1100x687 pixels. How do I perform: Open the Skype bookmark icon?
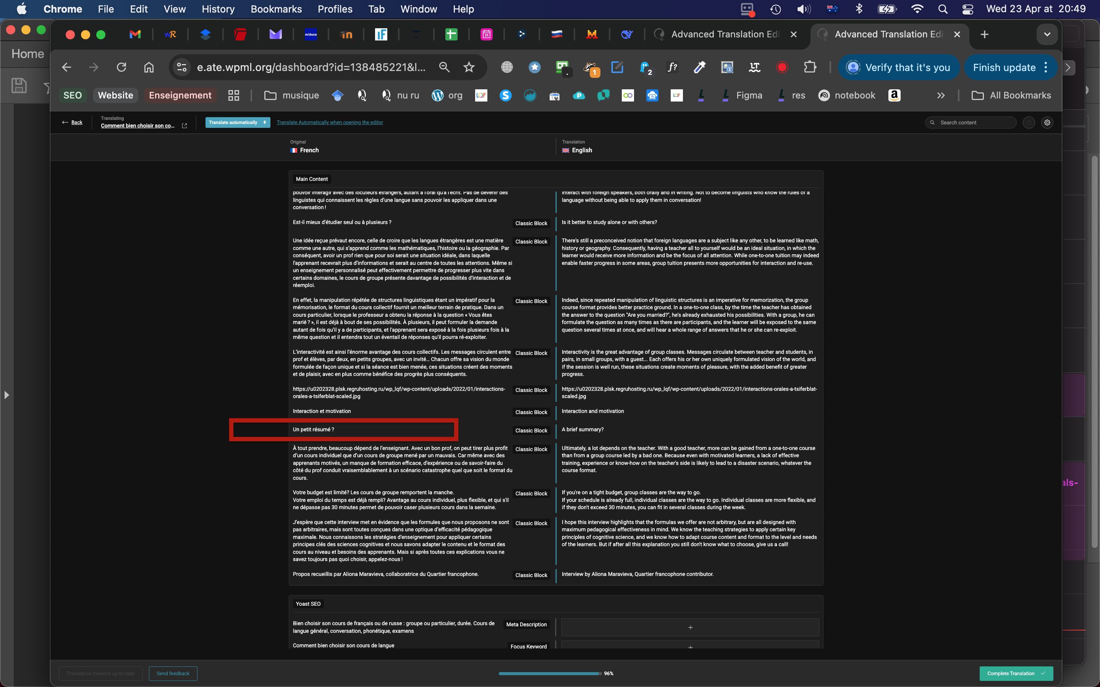(505, 95)
